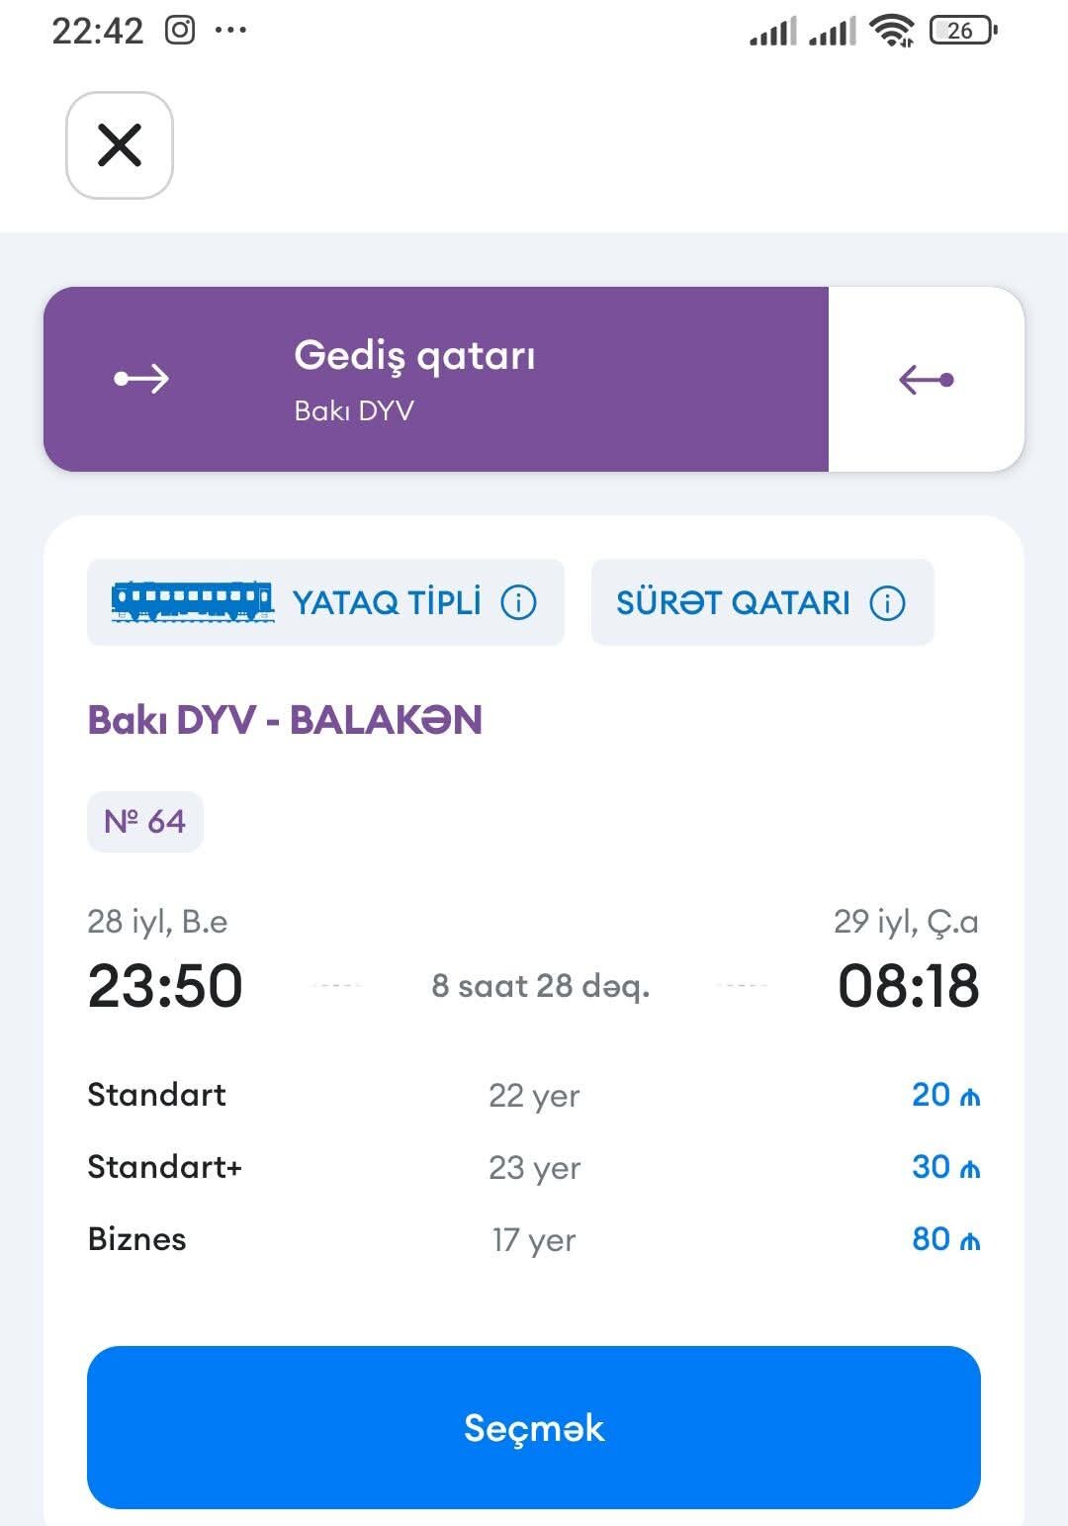The height and width of the screenshot is (1526, 1068).
Task: Tap the № 64 train number badge
Action: [145, 822]
